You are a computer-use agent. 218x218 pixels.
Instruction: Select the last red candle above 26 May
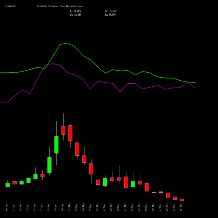(x=182, y=200)
